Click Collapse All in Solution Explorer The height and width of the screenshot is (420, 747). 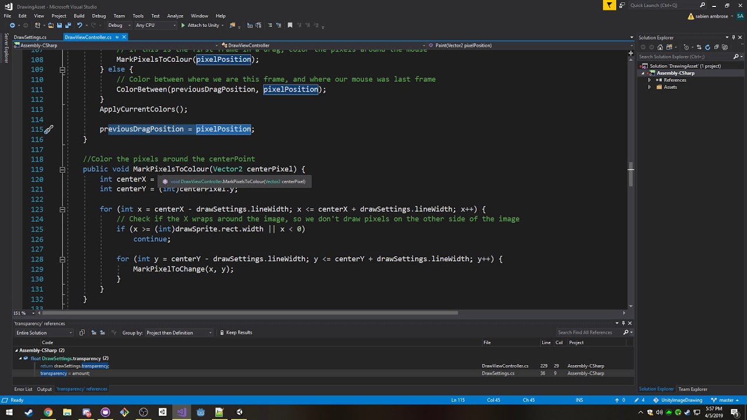point(716,47)
